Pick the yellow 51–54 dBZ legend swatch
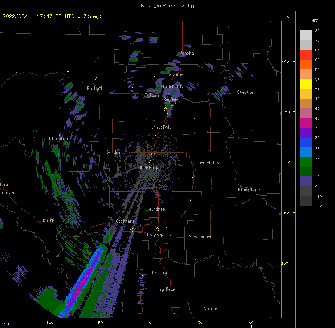The width and height of the screenshot is (335, 328). point(305,84)
